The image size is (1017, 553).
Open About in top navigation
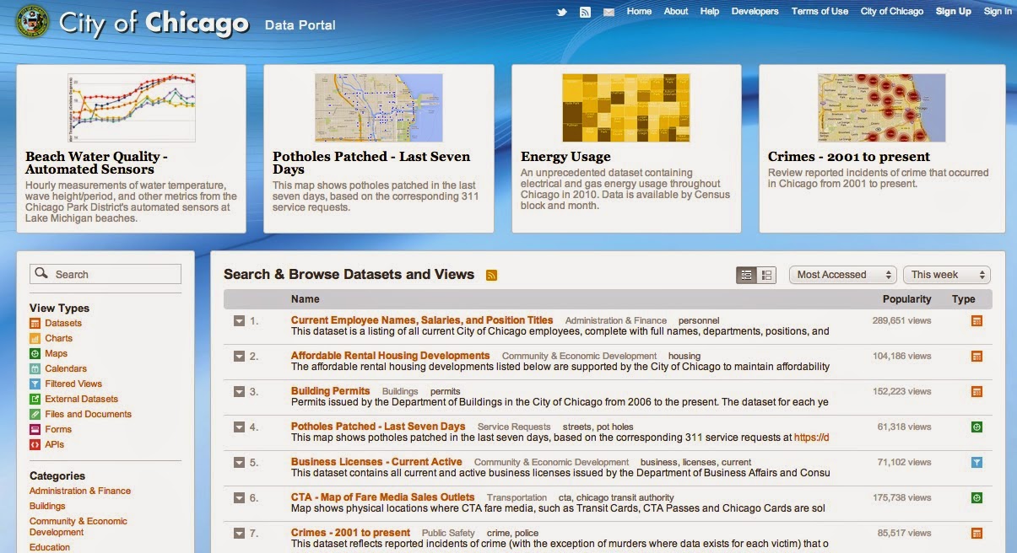(x=676, y=11)
